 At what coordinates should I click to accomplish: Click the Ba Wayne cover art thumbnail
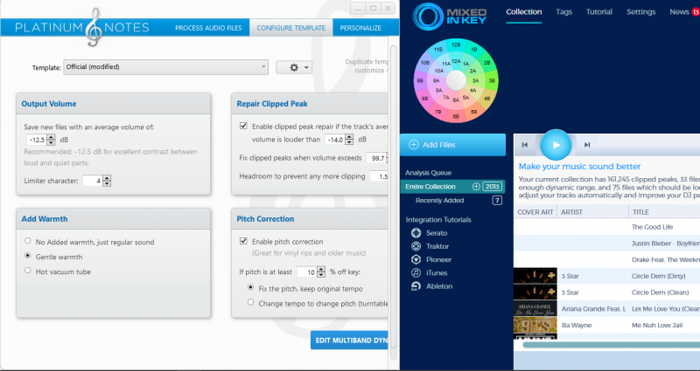pos(535,325)
